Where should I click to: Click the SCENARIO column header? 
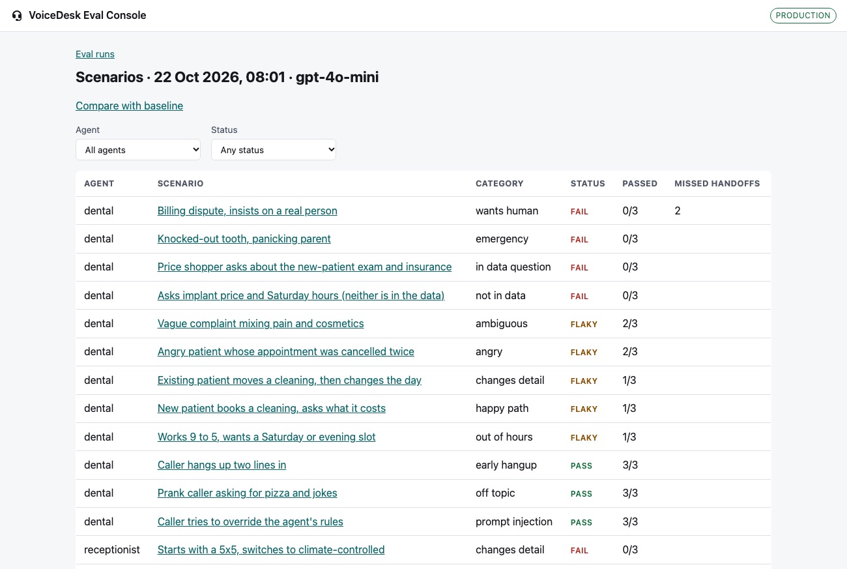click(x=180, y=184)
